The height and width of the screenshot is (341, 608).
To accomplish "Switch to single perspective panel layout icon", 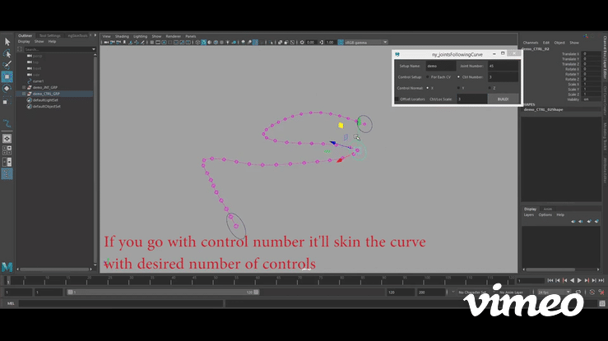I will point(7,139).
